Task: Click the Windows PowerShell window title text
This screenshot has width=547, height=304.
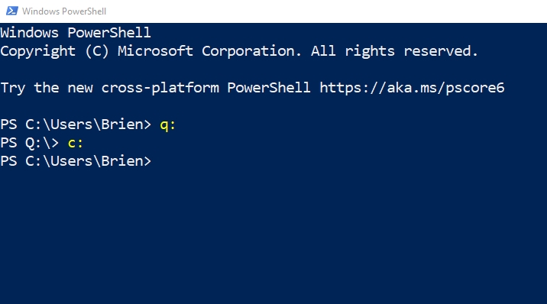Action: point(64,11)
